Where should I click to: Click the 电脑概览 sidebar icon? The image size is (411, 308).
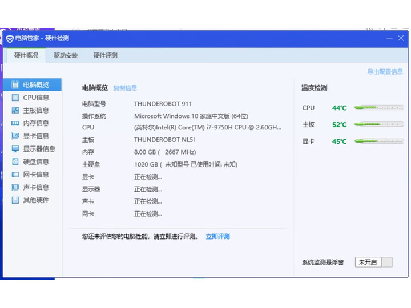pyautogui.click(x=15, y=84)
